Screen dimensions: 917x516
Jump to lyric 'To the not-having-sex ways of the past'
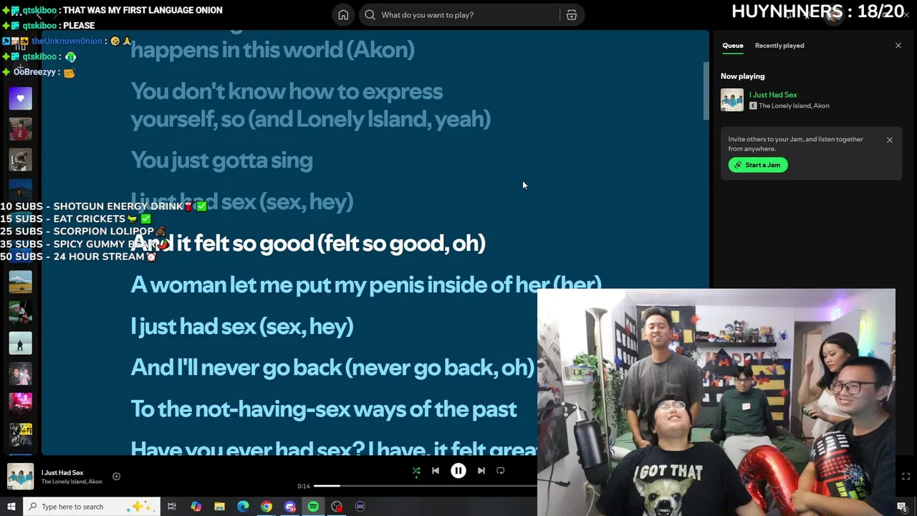tap(323, 409)
